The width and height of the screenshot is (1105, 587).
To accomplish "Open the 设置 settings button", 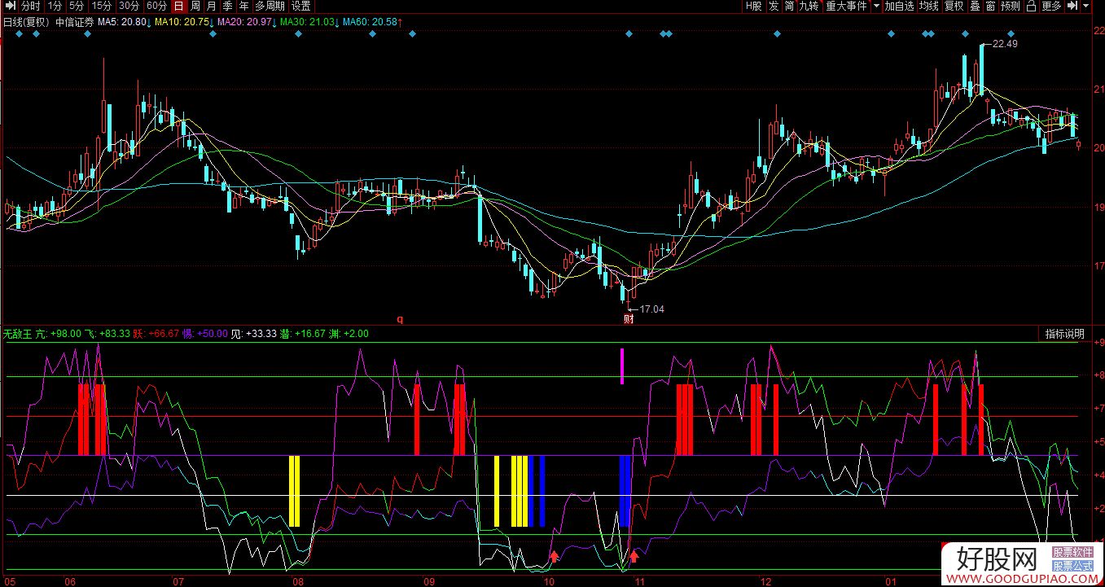I will coord(301,7).
